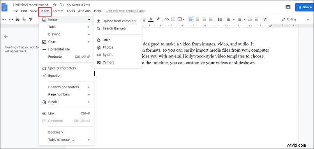Click the Print icon
The width and height of the screenshot is (314, 149).
[x=18, y=19]
